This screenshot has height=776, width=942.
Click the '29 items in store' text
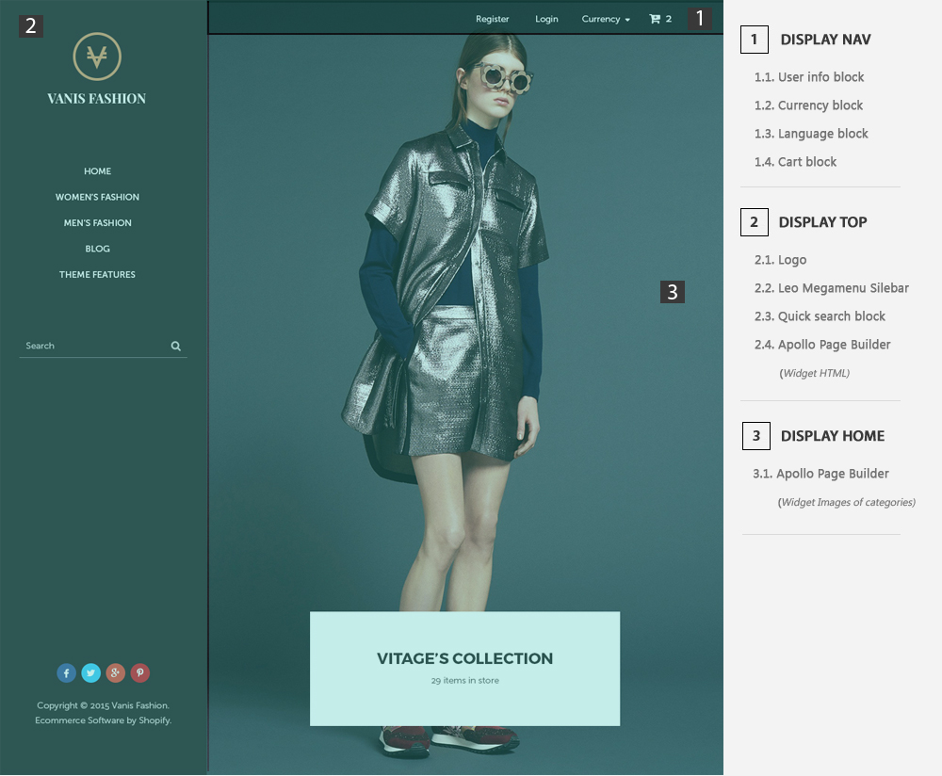click(465, 681)
